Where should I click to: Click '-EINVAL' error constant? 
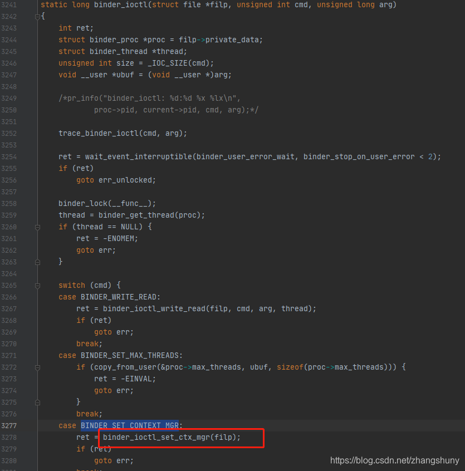click(136, 379)
